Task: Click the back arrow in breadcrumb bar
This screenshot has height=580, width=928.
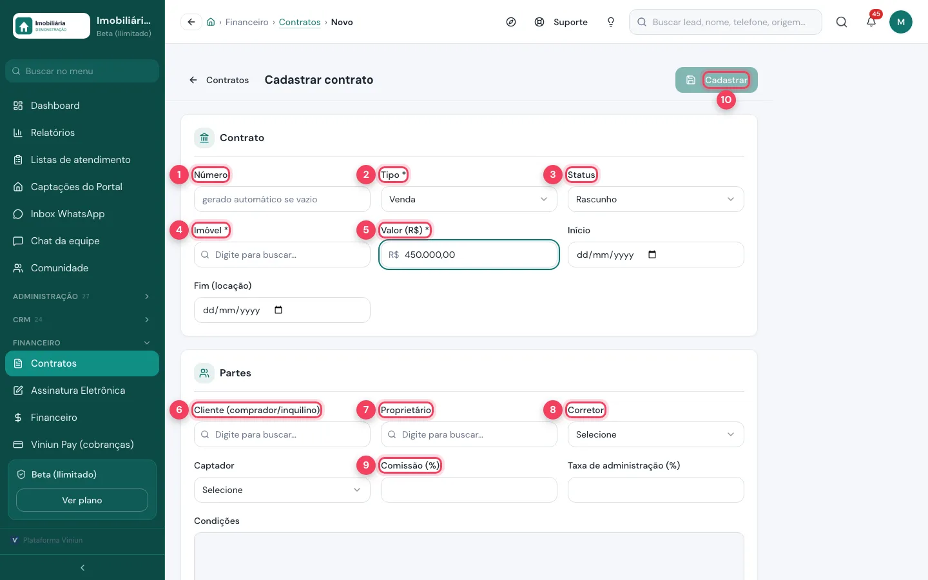Action: coord(191,22)
